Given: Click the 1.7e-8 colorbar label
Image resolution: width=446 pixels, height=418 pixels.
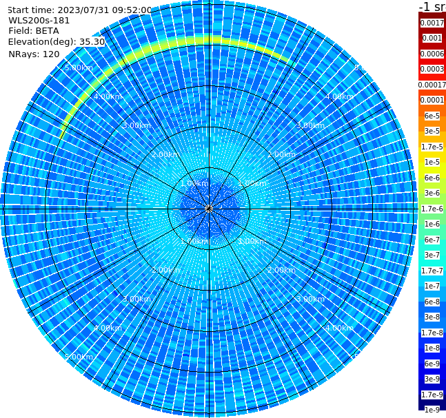Looking at the screenshot, I should point(432,333).
